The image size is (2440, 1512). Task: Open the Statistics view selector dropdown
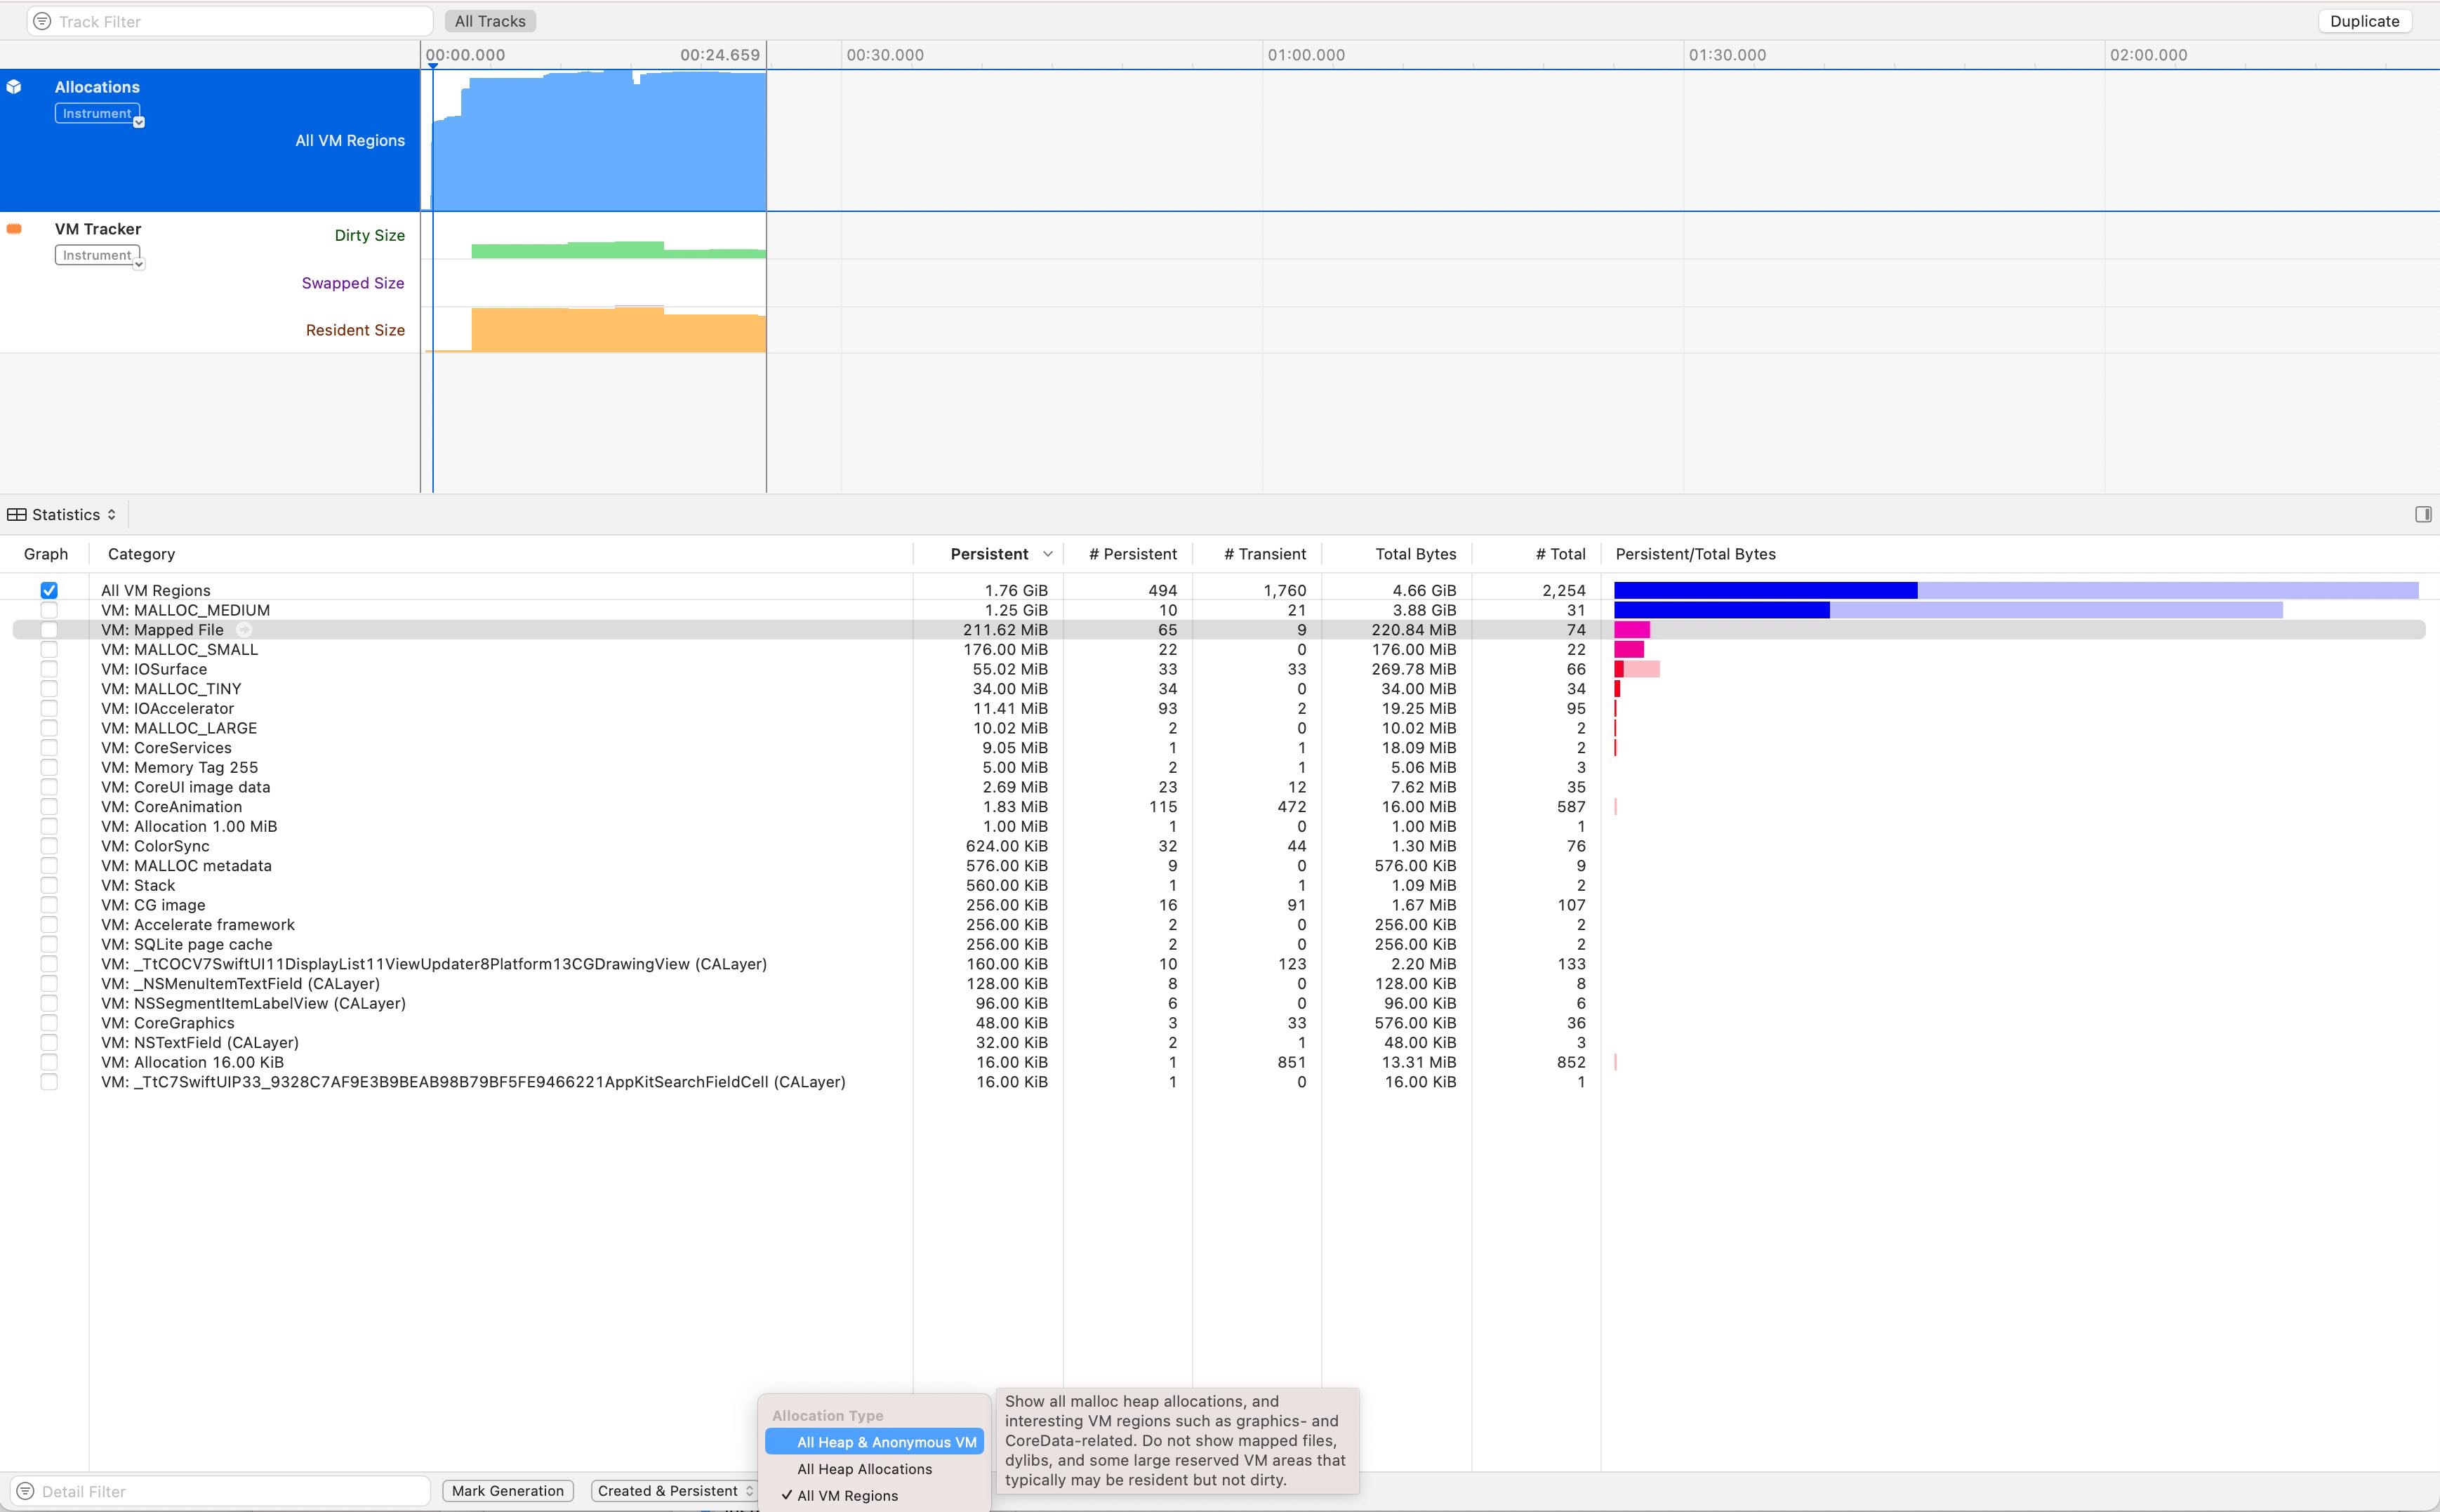pos(110,513)
